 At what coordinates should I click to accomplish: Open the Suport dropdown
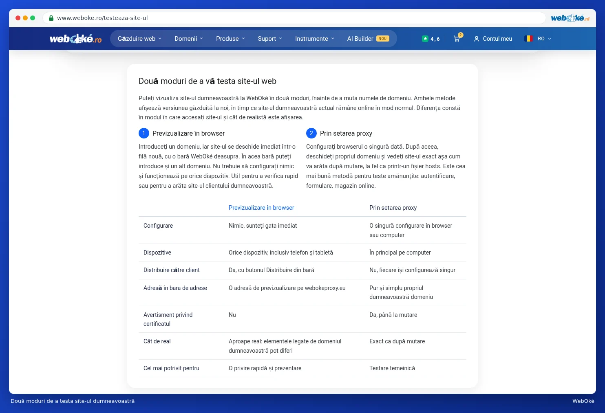pos(270,39)
